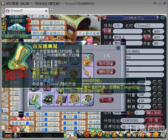Select the white jade crown equipment icon
168x140 pixels.
coord(35,99)
